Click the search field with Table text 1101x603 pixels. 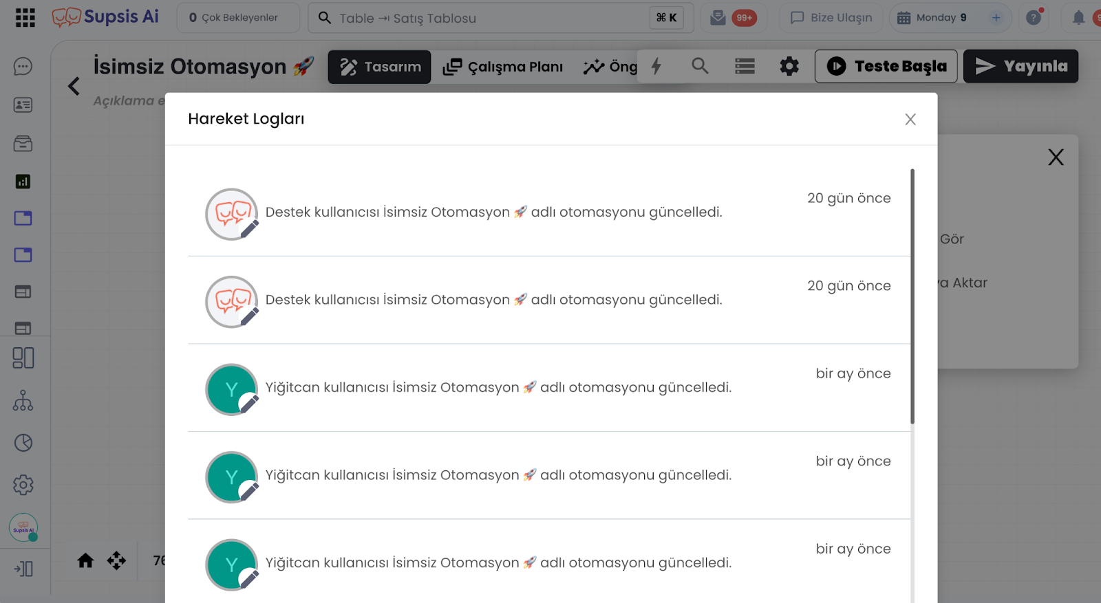[482, 19]
